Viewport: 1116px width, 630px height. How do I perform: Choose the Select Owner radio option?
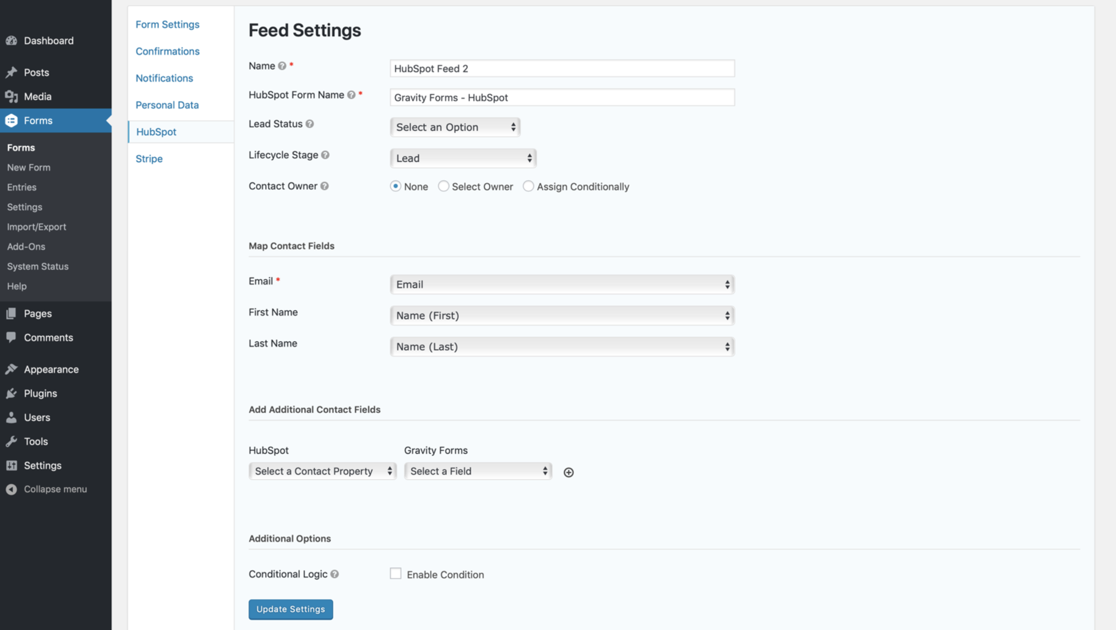tap(443, 186)
